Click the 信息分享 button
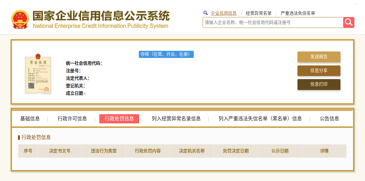This screenshot has height=181, width=365. pos(319,71)
